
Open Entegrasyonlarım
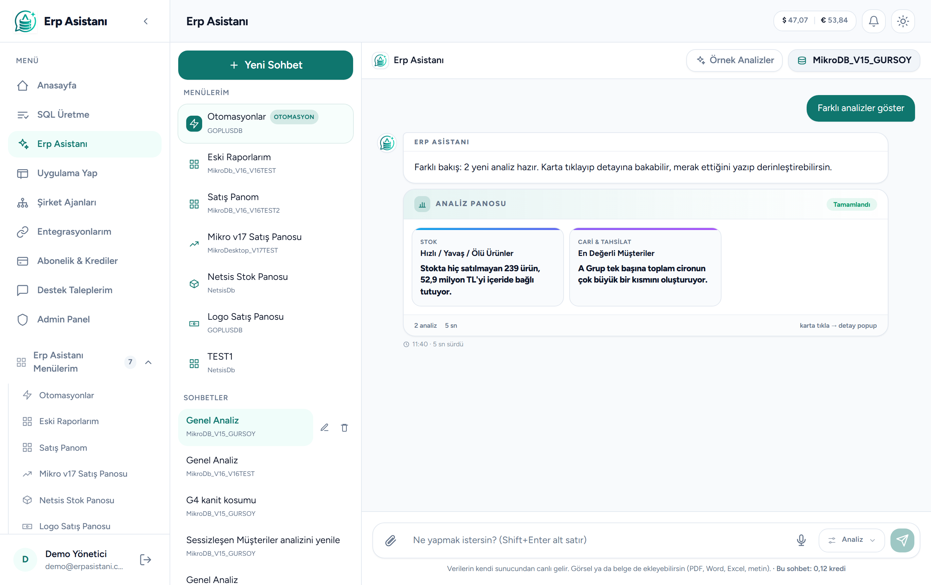click(85, 232)
